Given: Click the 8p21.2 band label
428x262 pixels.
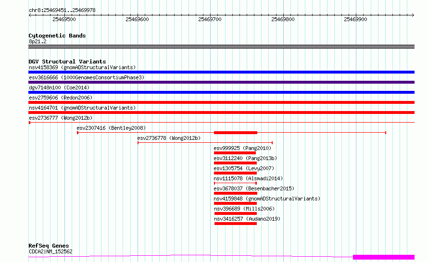Looking at the screenshot, I should 38,41.
